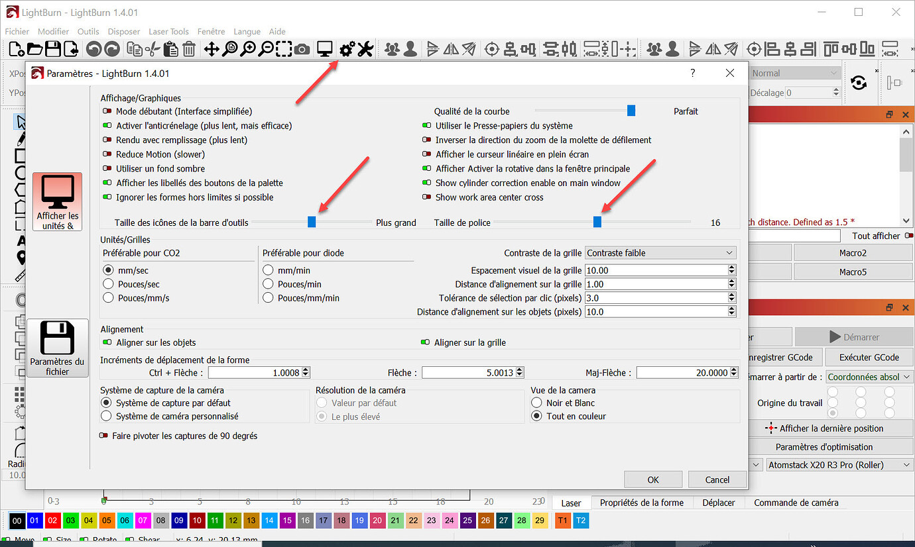Capture an image with the camera icon

pos(302,48)
